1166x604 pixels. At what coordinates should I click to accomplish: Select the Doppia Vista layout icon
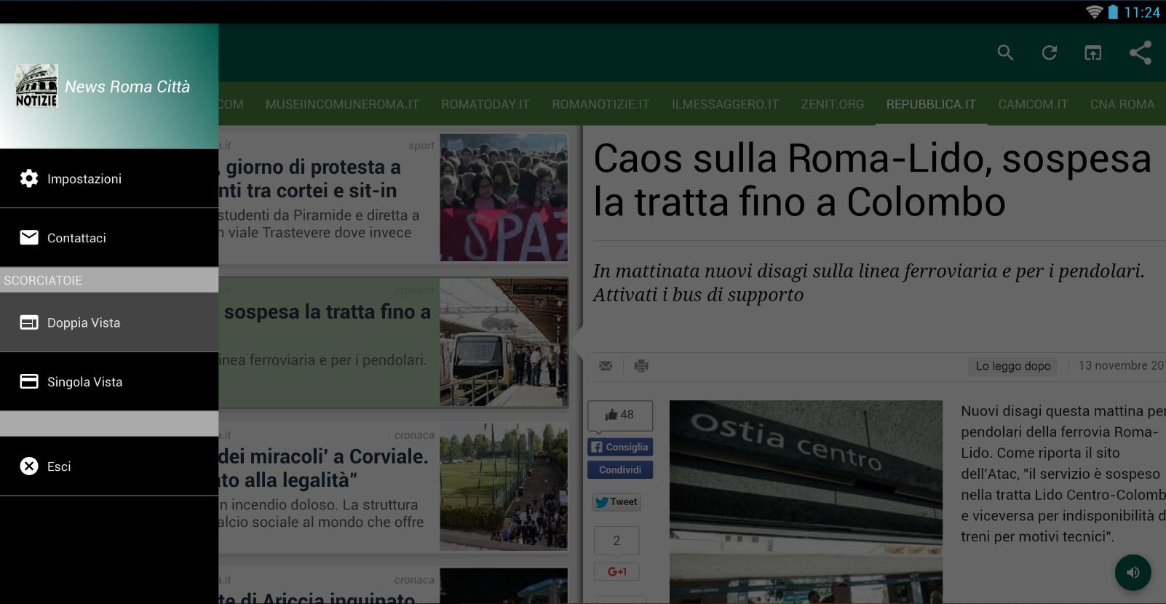29,322
